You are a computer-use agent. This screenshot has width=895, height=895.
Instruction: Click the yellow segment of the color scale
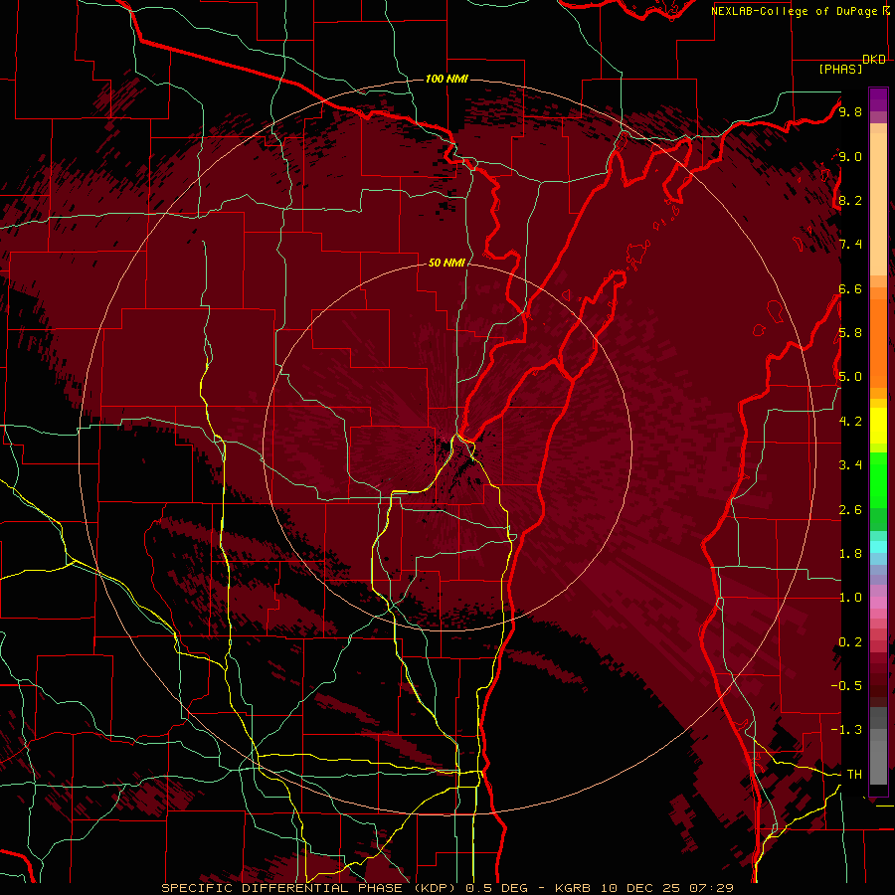point(878,426)
